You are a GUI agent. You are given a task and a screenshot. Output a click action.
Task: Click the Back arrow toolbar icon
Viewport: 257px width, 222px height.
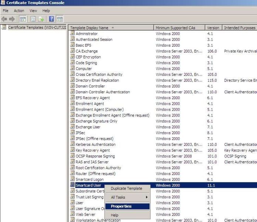4,19
